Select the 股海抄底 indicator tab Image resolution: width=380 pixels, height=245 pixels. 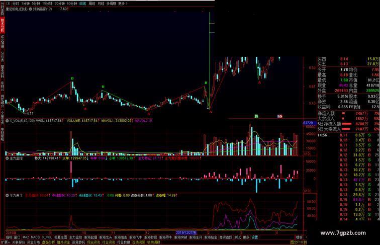[x=151, y=237]
